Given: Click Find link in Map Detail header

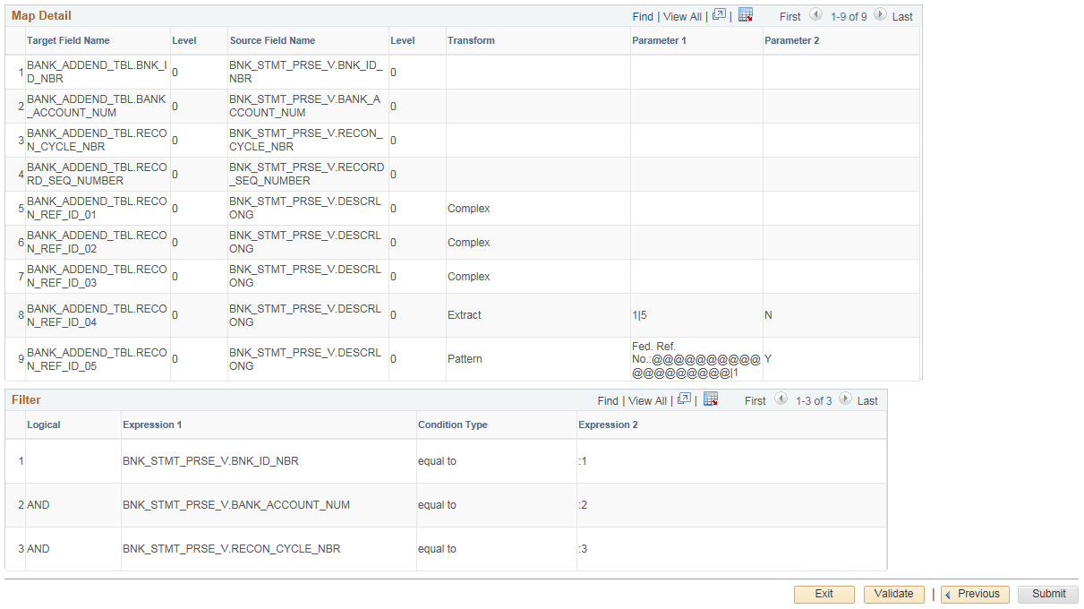Looking at the screenshot, I should coord(643,17).
